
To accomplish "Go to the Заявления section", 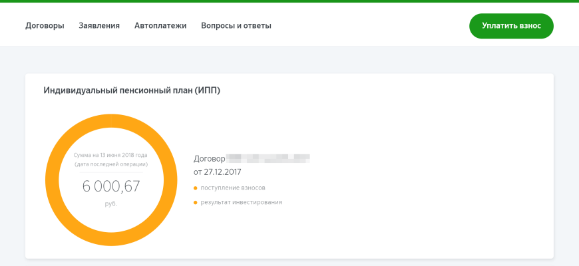I will pyautogui.click(x=99, y=26).
